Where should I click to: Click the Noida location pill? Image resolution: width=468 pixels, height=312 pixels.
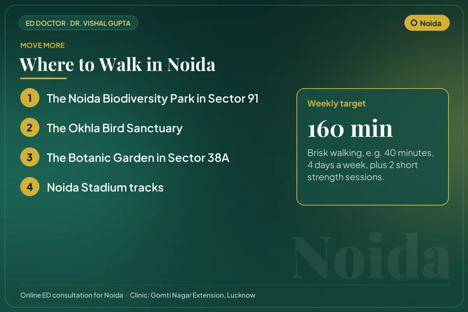[x=427, y=23]
